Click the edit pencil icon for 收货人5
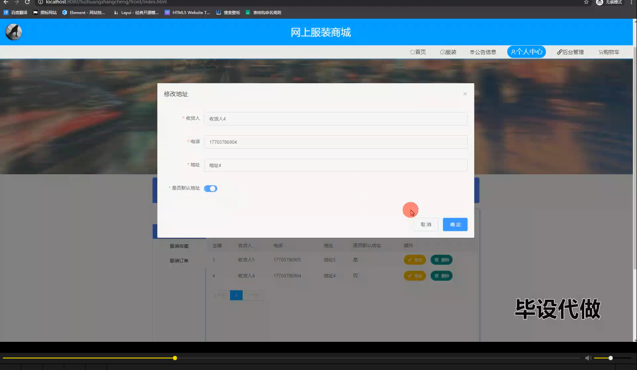The height and width of the screenshot is (370, 637). tap(410, 259)
